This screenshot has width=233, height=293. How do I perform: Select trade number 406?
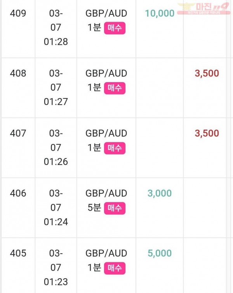[18, 193]
